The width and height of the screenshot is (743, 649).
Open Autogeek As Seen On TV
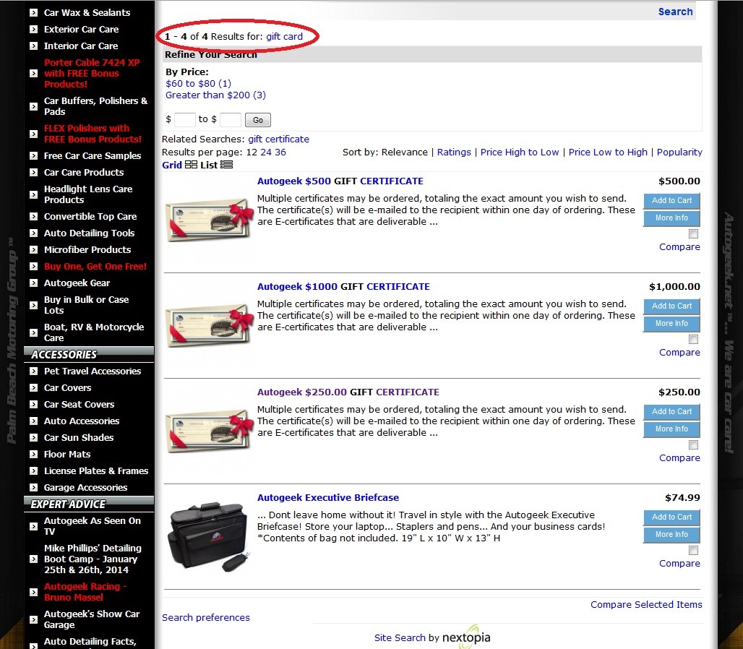(x=93, y=526)
